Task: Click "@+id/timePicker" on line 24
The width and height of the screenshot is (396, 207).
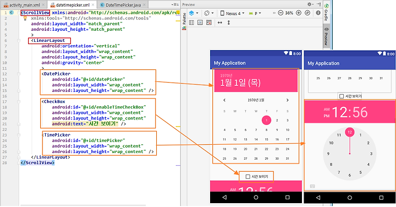Action: click(x=103, y=140)
